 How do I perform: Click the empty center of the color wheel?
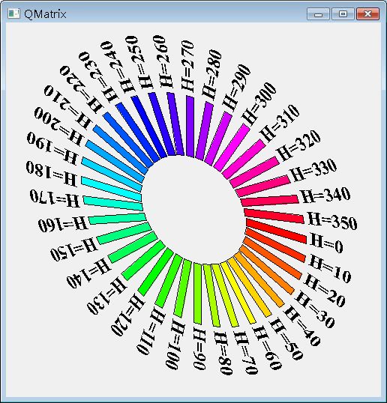(x=193, y=210)
